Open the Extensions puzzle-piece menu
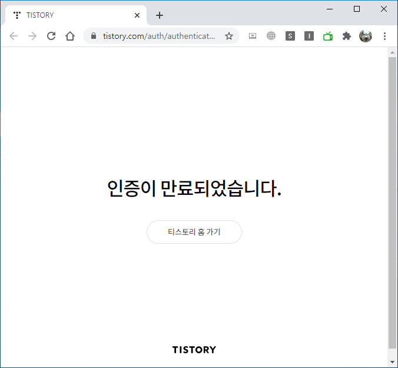The image size is (398, 368). point(346,36)
